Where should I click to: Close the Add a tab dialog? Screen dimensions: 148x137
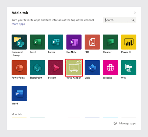pos(135,13)
